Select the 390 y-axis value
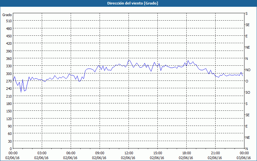This screenshot has height=161, width=257. 9,51
